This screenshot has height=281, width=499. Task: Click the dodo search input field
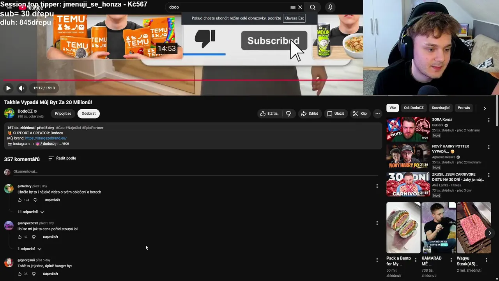pos(228,7)
